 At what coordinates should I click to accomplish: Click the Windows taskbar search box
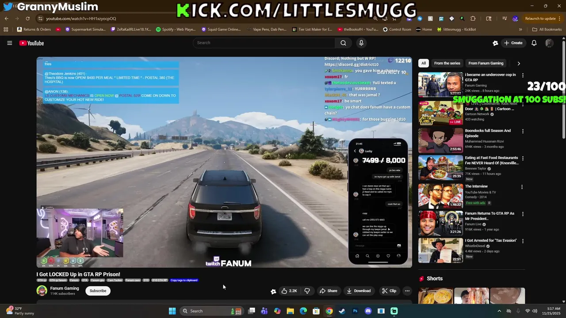click(211, 311)
